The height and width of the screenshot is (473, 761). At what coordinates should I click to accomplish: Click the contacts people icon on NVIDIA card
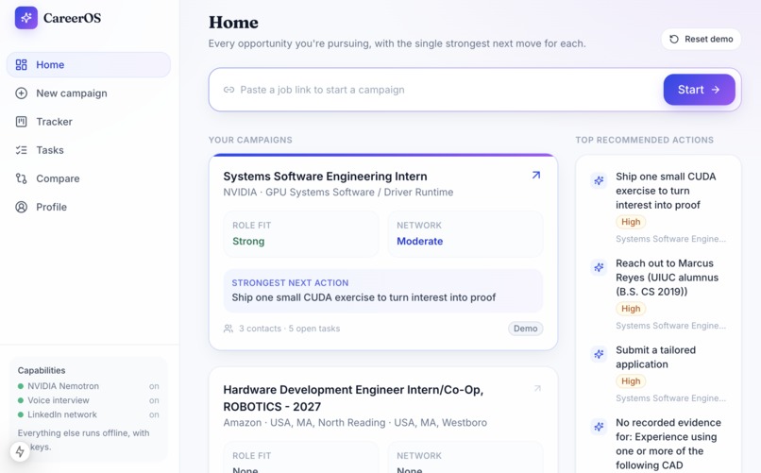(x=228, y=329)
